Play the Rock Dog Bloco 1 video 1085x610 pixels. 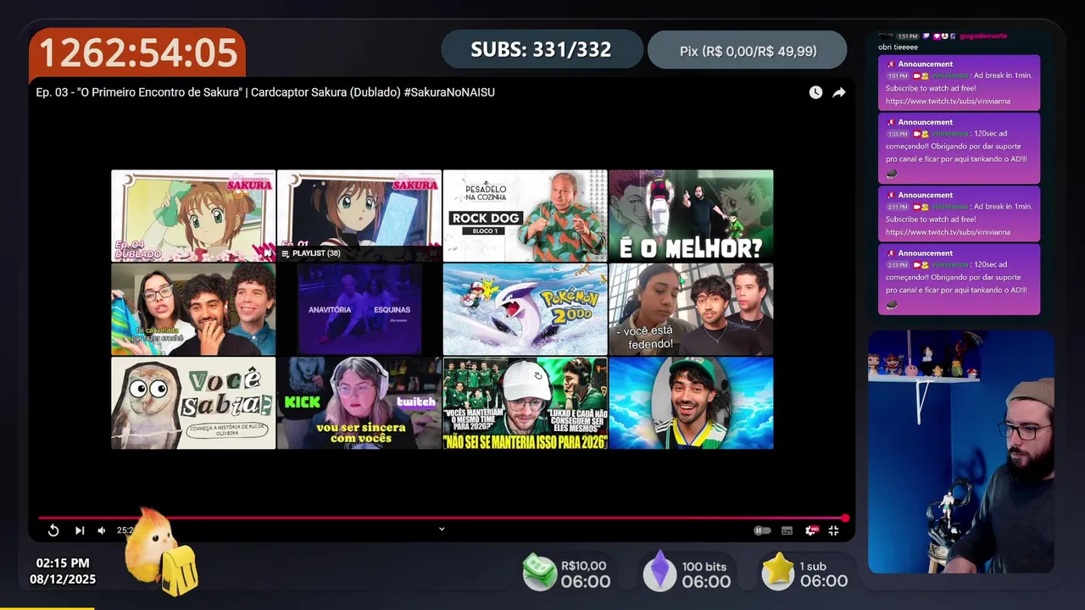pos(525,215)
